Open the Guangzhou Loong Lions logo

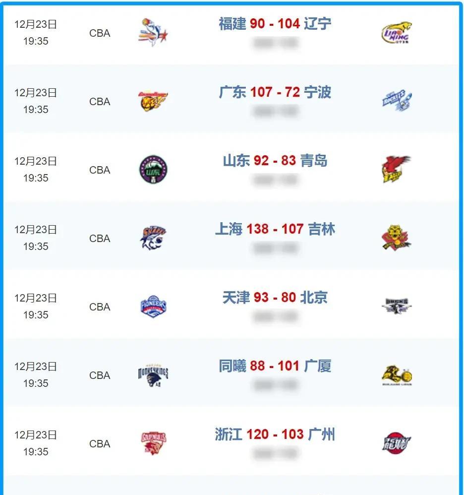point(396,443)
